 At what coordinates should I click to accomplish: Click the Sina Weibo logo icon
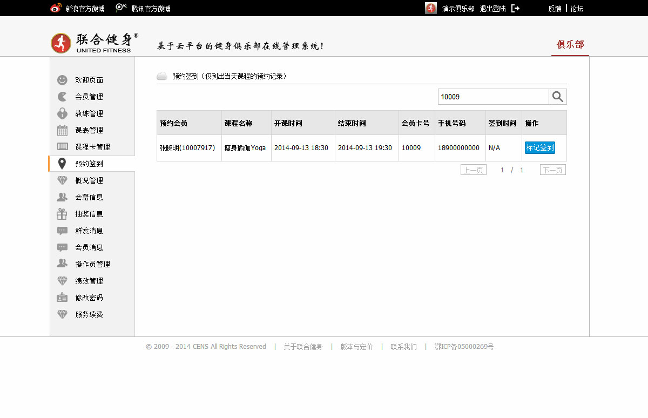56,8
